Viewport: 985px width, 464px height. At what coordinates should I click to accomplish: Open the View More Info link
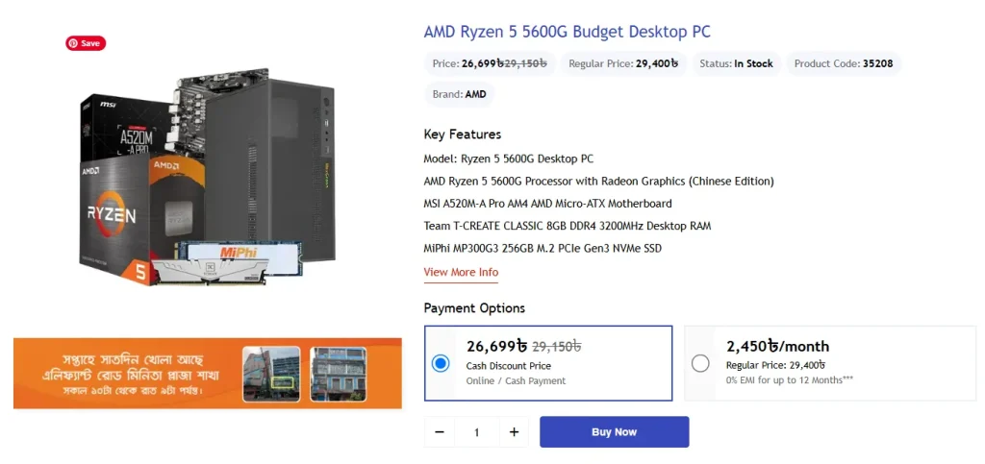[x=461, y=272]
